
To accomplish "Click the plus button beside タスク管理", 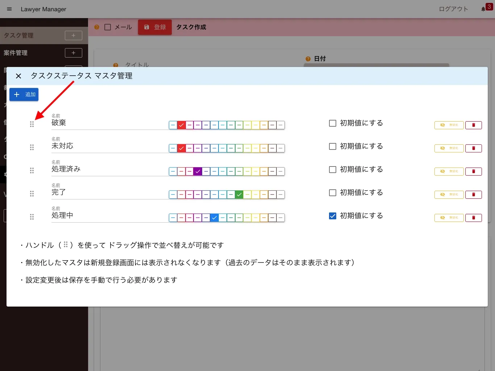I will (74, 35).
